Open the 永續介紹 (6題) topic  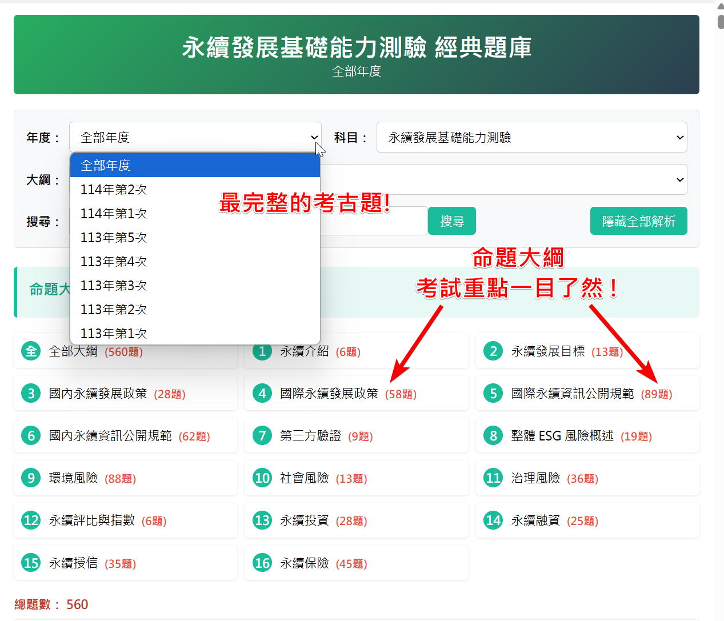coord(357,351)
